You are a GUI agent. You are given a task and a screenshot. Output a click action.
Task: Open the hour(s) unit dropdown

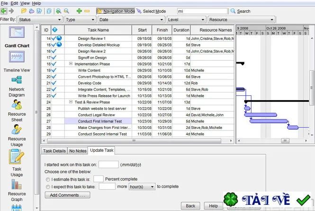(142, 187)
